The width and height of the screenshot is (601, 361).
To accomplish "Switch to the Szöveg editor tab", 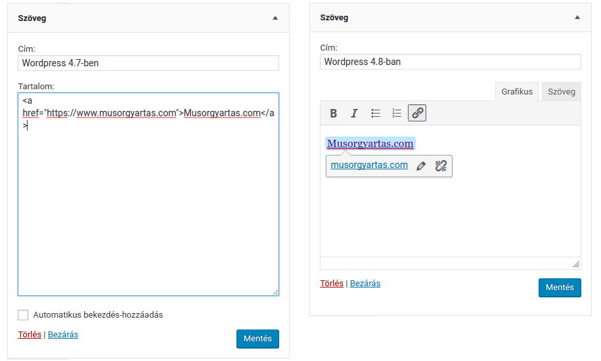I will pos(561,92).
